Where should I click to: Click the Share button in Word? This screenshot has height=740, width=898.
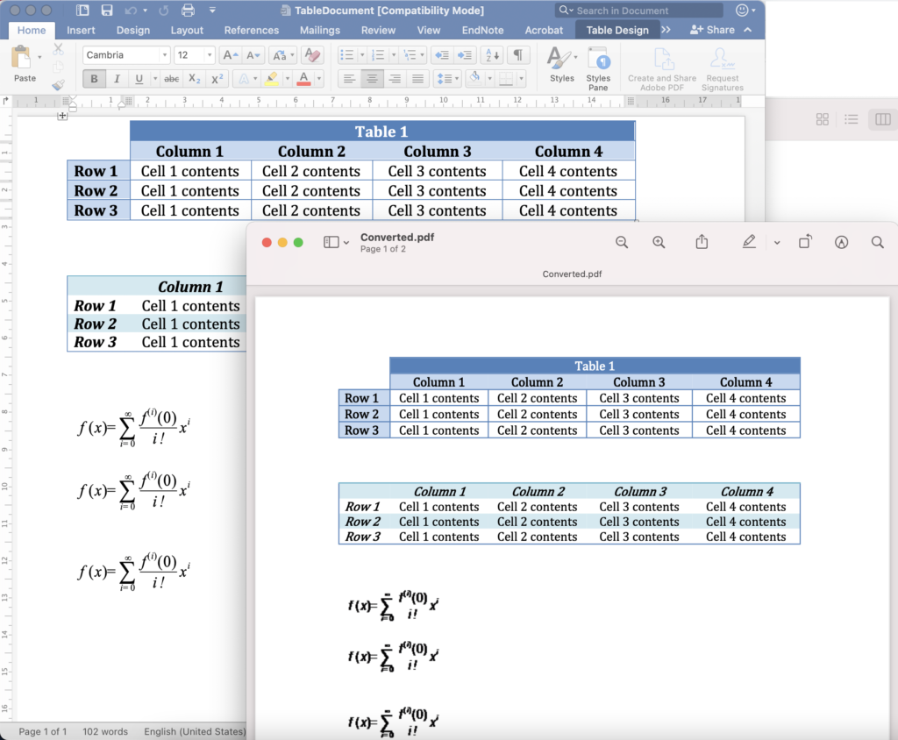coord(712,30)
